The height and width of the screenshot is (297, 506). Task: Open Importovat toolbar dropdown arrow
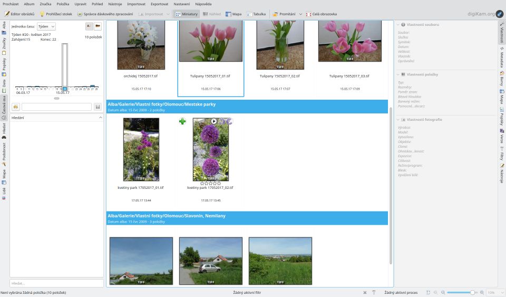pyautogui.click(x=168, y=14)
